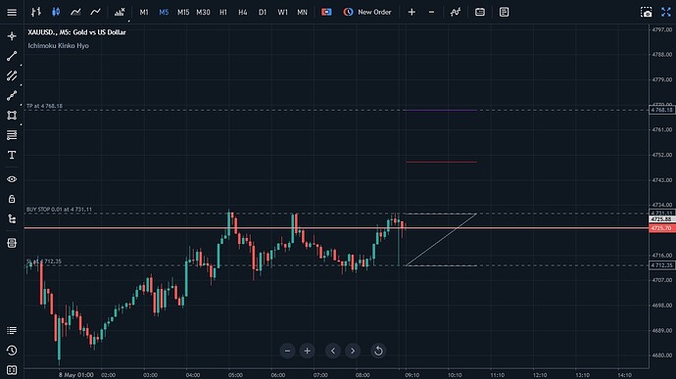Open the main hamburger menu
The image size is (676, 379).
point(12,12)
